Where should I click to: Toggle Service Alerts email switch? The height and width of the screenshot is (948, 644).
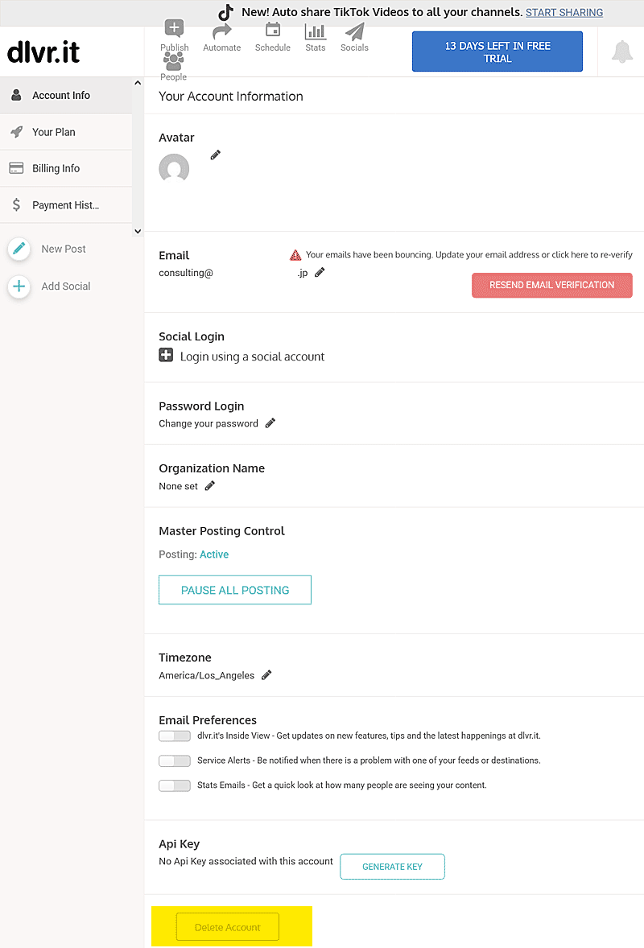coord(174,760)
